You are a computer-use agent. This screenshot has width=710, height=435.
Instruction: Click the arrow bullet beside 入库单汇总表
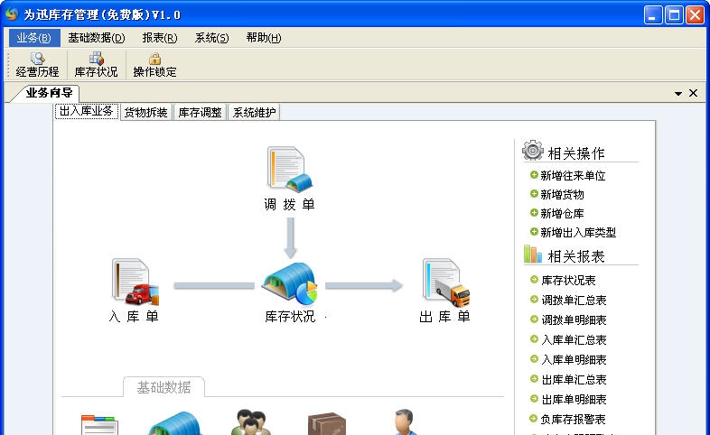(x=534, y=339)
